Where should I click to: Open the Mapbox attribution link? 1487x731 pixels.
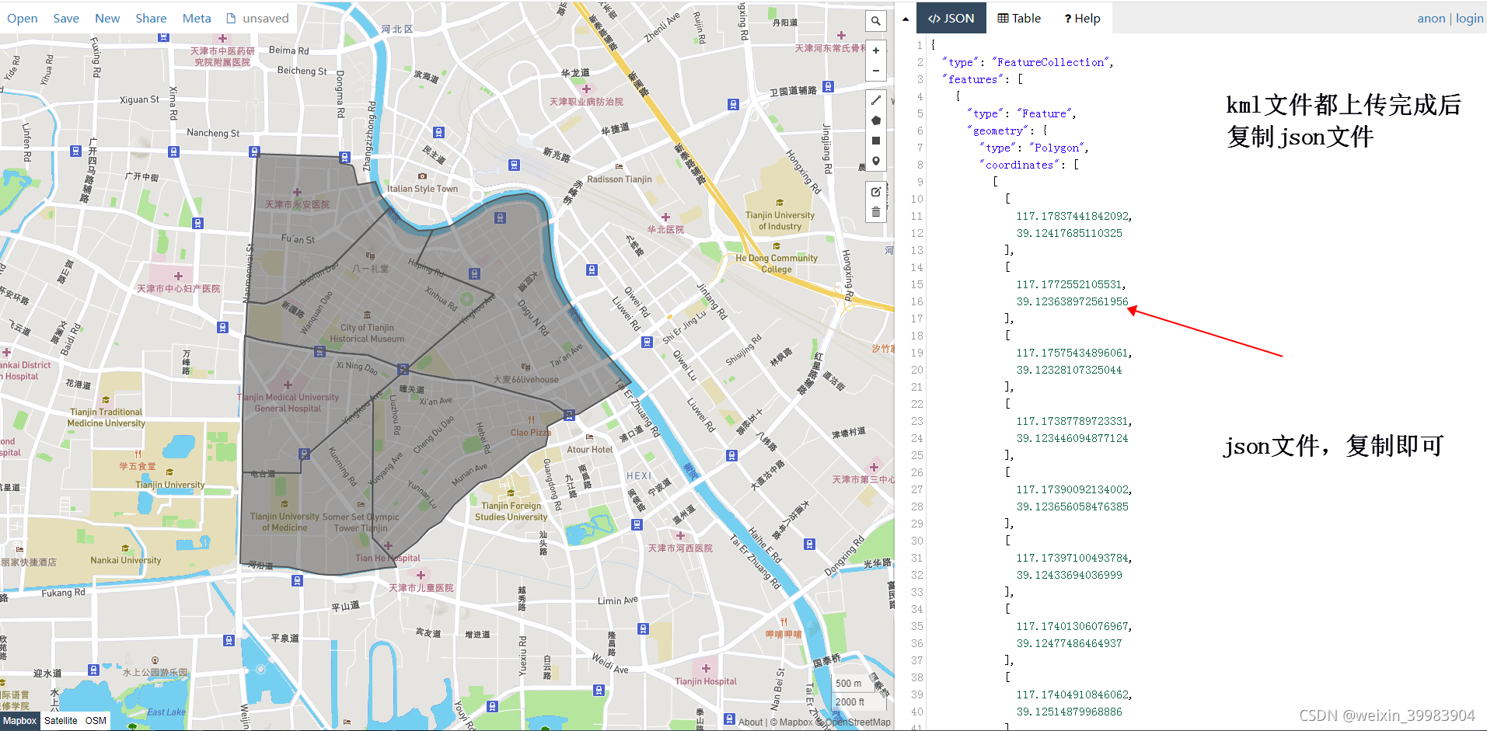tap(796, 722)
